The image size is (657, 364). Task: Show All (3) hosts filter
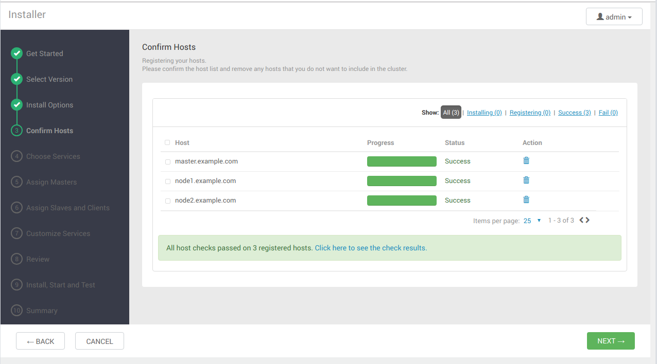(x=451, y=112)
